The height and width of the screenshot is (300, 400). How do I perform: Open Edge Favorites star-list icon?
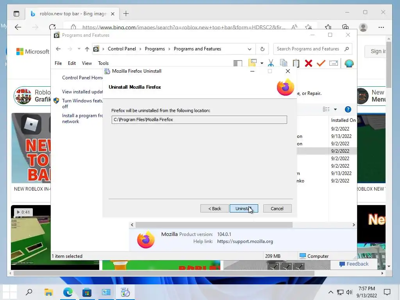coord(328,27)
